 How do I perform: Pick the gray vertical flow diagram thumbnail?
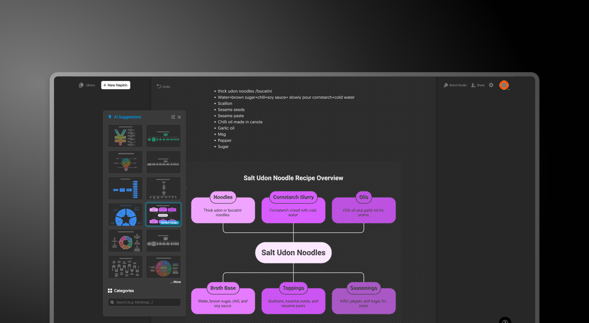point(163,188)
